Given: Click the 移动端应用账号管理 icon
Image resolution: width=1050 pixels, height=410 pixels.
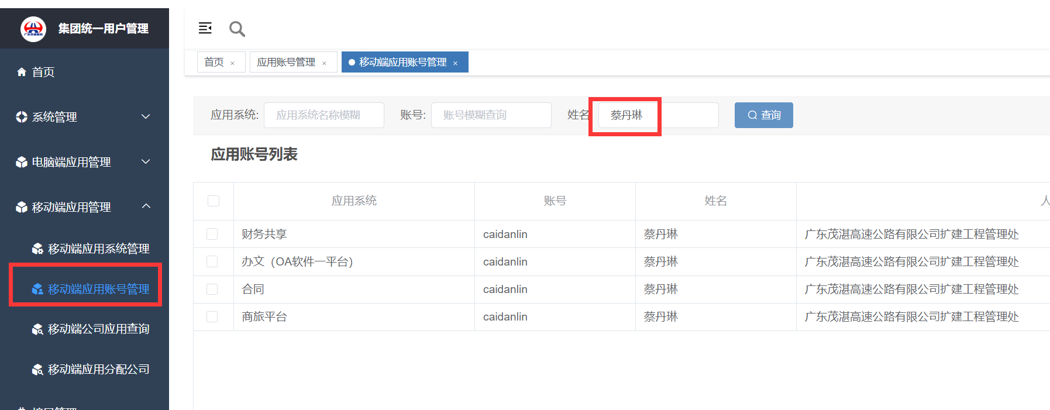Looking at the screenshot, I should [37, 289].
